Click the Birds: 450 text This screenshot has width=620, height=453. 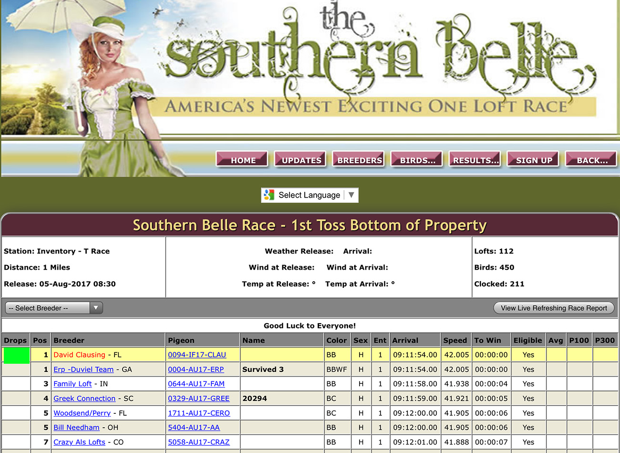tap(494, 267)
